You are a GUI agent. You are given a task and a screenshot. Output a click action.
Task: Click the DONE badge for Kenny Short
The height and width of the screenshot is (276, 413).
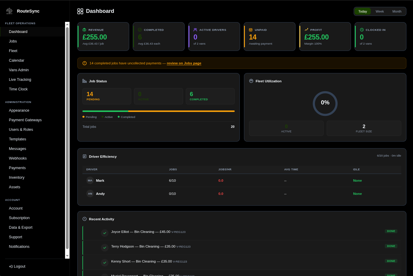click(x=391, y=261)
